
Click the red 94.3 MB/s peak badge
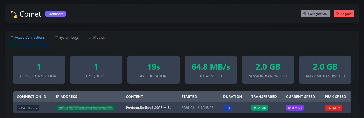(333, 108)
